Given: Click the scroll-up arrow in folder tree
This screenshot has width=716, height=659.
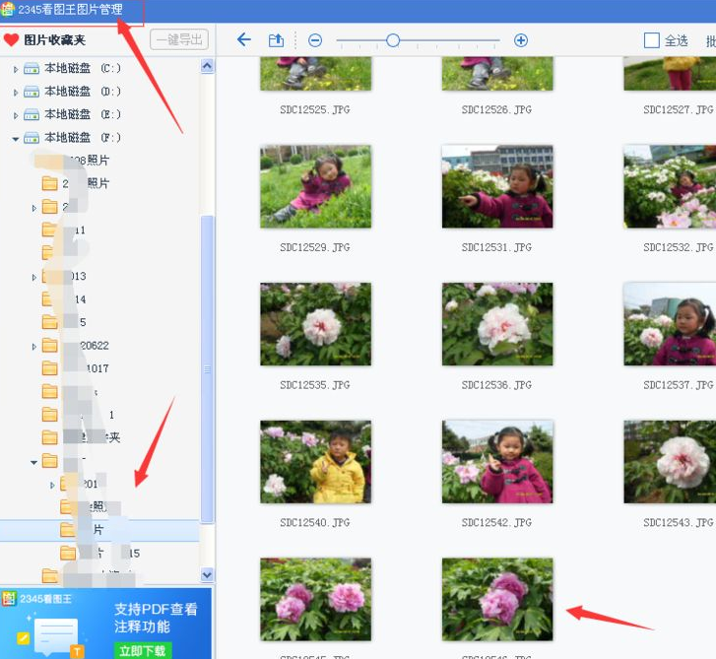Looking at the screenshot, I should (207, 66).
